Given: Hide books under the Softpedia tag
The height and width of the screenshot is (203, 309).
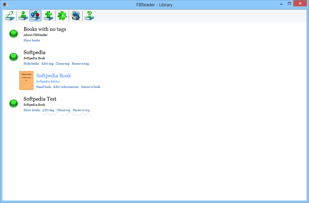Looking at the screenshot, I should [x=31, y=63].
